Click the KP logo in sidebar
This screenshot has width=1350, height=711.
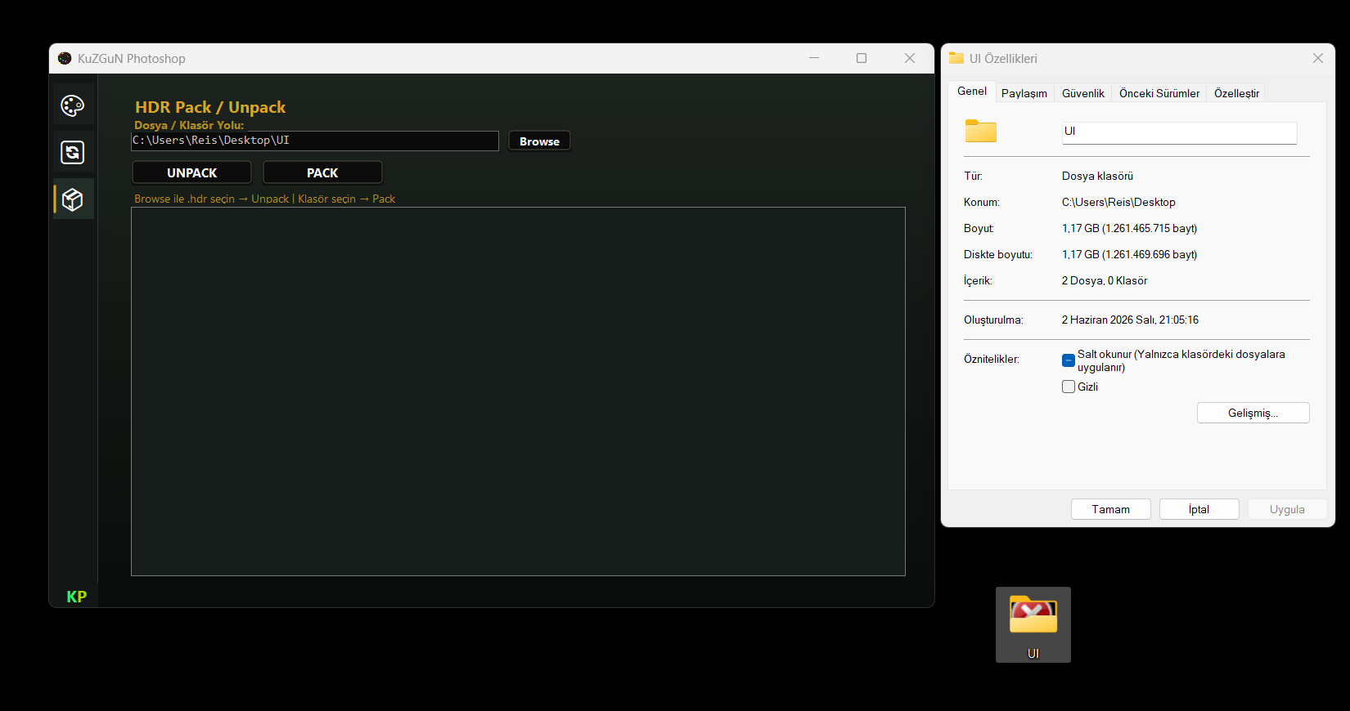[76, 597]
